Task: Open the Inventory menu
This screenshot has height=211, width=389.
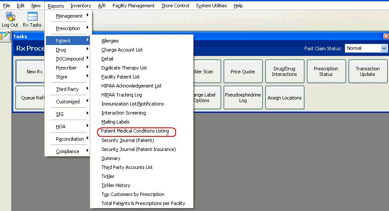Action: tap(81, 6)
